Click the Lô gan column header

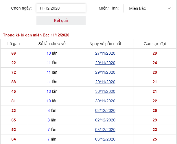pos(14,44)
